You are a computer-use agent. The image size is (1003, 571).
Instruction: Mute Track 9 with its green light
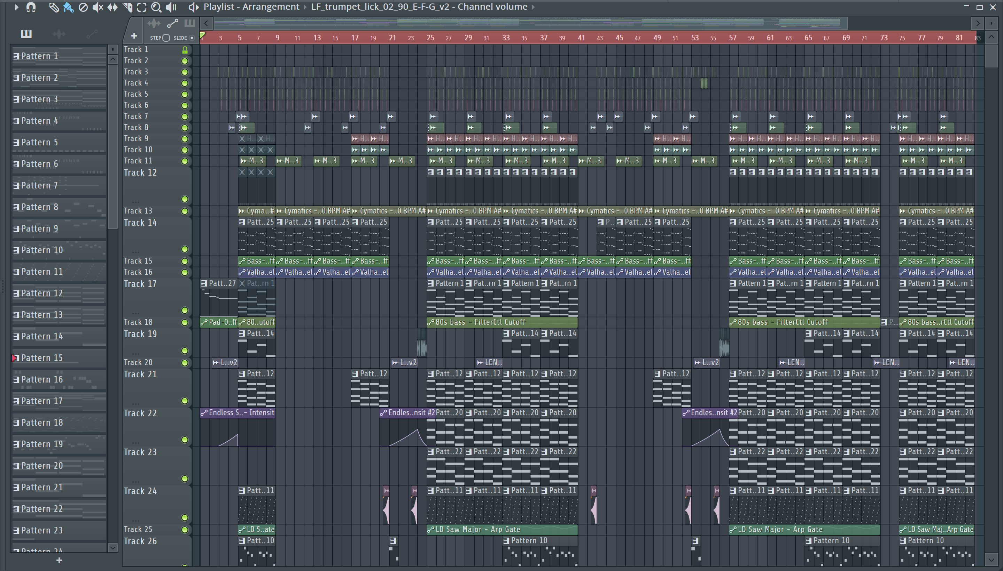(x=185, y=139)
